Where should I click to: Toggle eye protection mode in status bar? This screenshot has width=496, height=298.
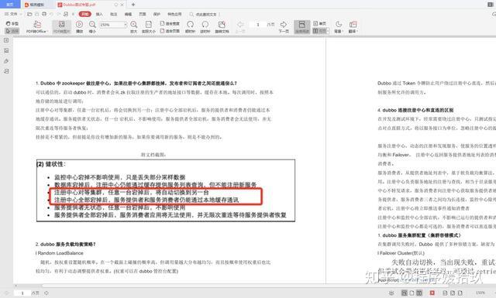pyautogui.click(x=391, y=293)
